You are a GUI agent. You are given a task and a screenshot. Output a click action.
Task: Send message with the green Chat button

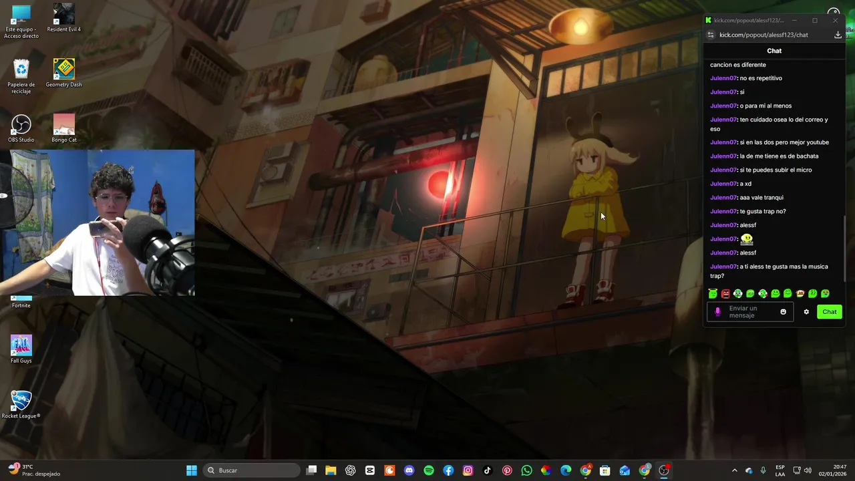coord(829,312)
